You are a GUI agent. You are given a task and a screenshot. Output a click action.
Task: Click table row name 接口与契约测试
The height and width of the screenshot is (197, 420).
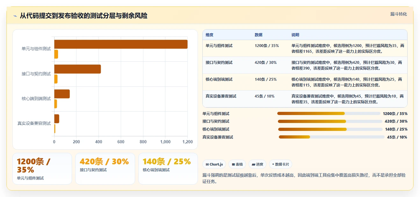[219, 63]
